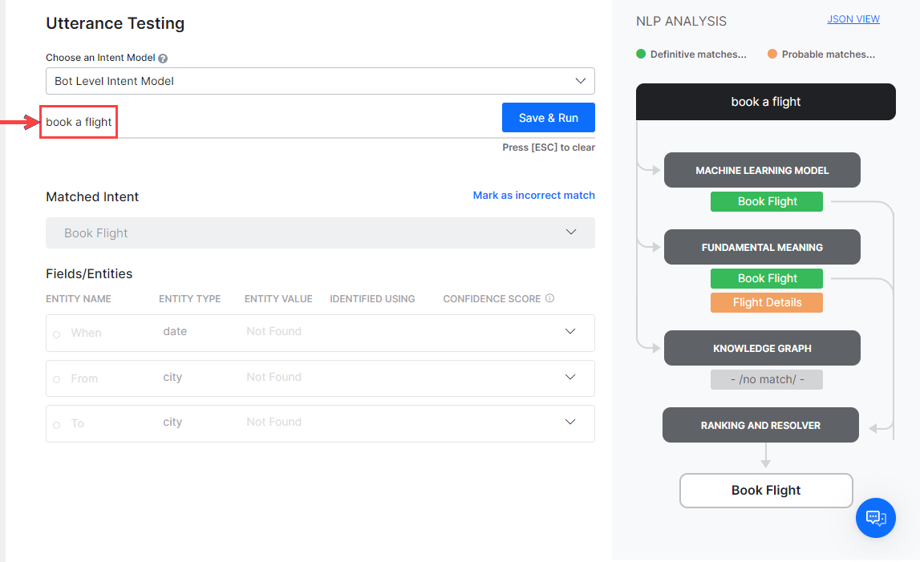Click the help icon beside Choose an Intent Model
Screen dimensions: 920x562
tap(163, 59)
